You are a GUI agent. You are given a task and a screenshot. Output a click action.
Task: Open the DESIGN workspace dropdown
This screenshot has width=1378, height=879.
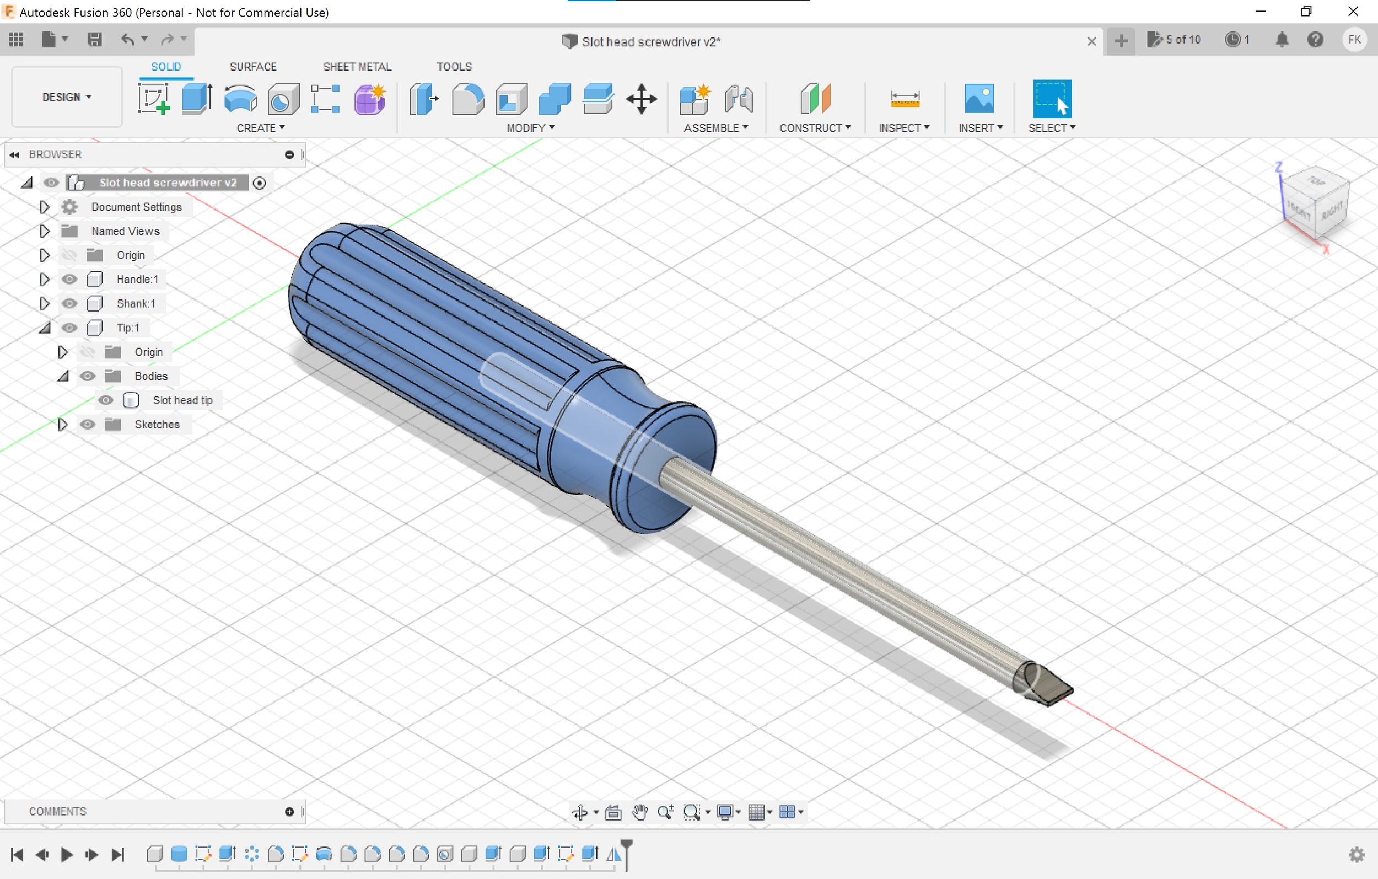coord(66,97)
